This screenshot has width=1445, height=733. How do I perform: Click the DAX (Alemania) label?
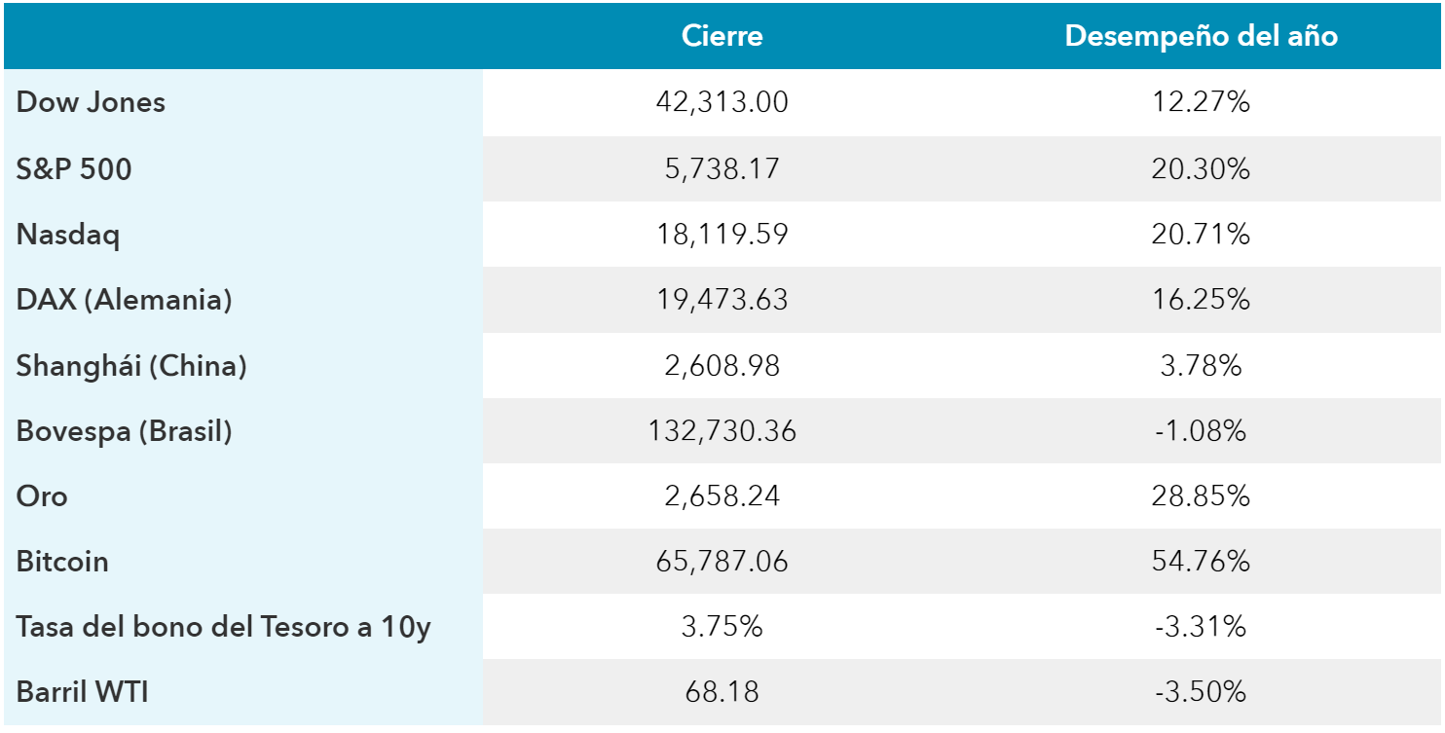(x=125, y=300)
